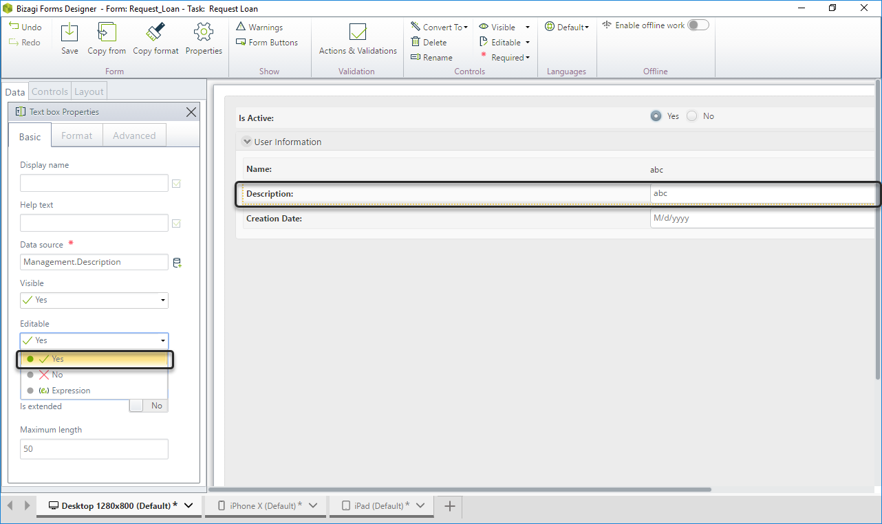Open form Properties gear

pyautogui.click(x=204, y=39)
